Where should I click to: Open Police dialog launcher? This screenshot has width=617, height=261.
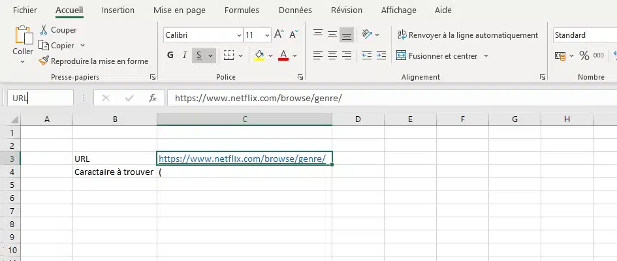[300, 78]
